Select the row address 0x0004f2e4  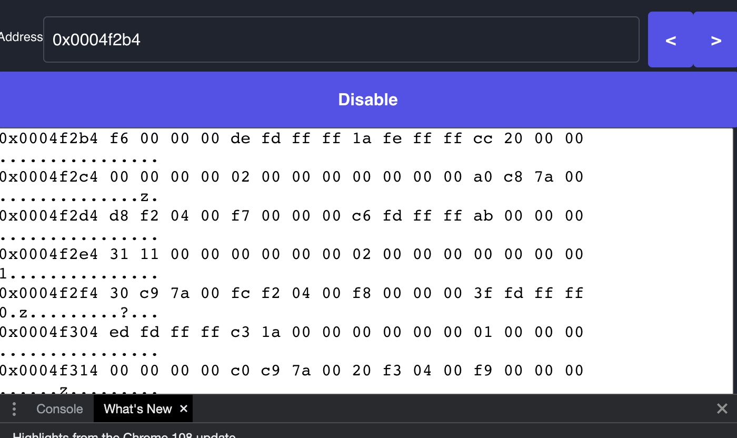(49, 254)
